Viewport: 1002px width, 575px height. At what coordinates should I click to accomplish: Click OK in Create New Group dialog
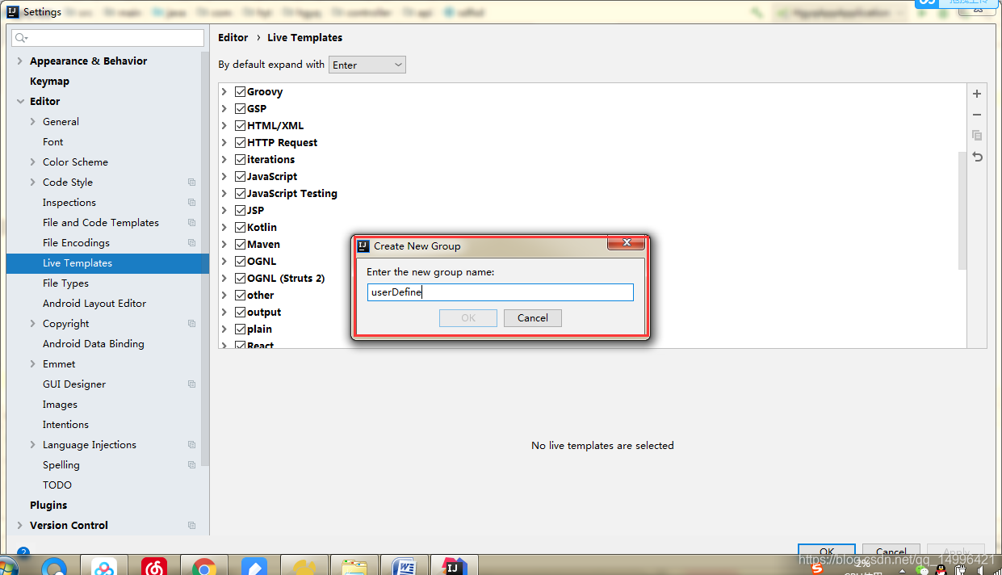468,318
